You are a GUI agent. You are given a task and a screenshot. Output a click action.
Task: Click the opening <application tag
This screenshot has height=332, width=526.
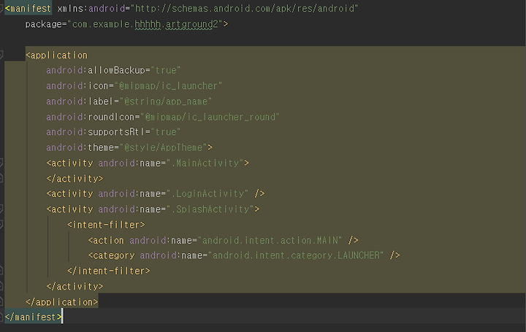[56, 55]
